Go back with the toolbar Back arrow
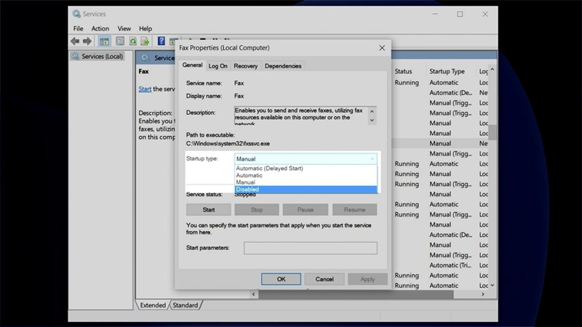Image resolution: width=582 pixels, height=327 pixels. (x=75, y=41)
